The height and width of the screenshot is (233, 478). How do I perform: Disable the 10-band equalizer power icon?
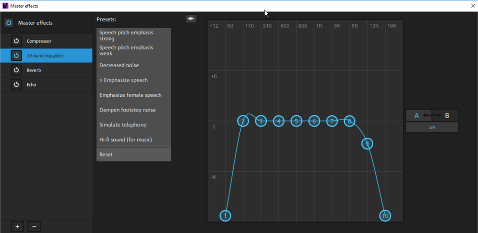pyautogui.click(x=16, y=56)
